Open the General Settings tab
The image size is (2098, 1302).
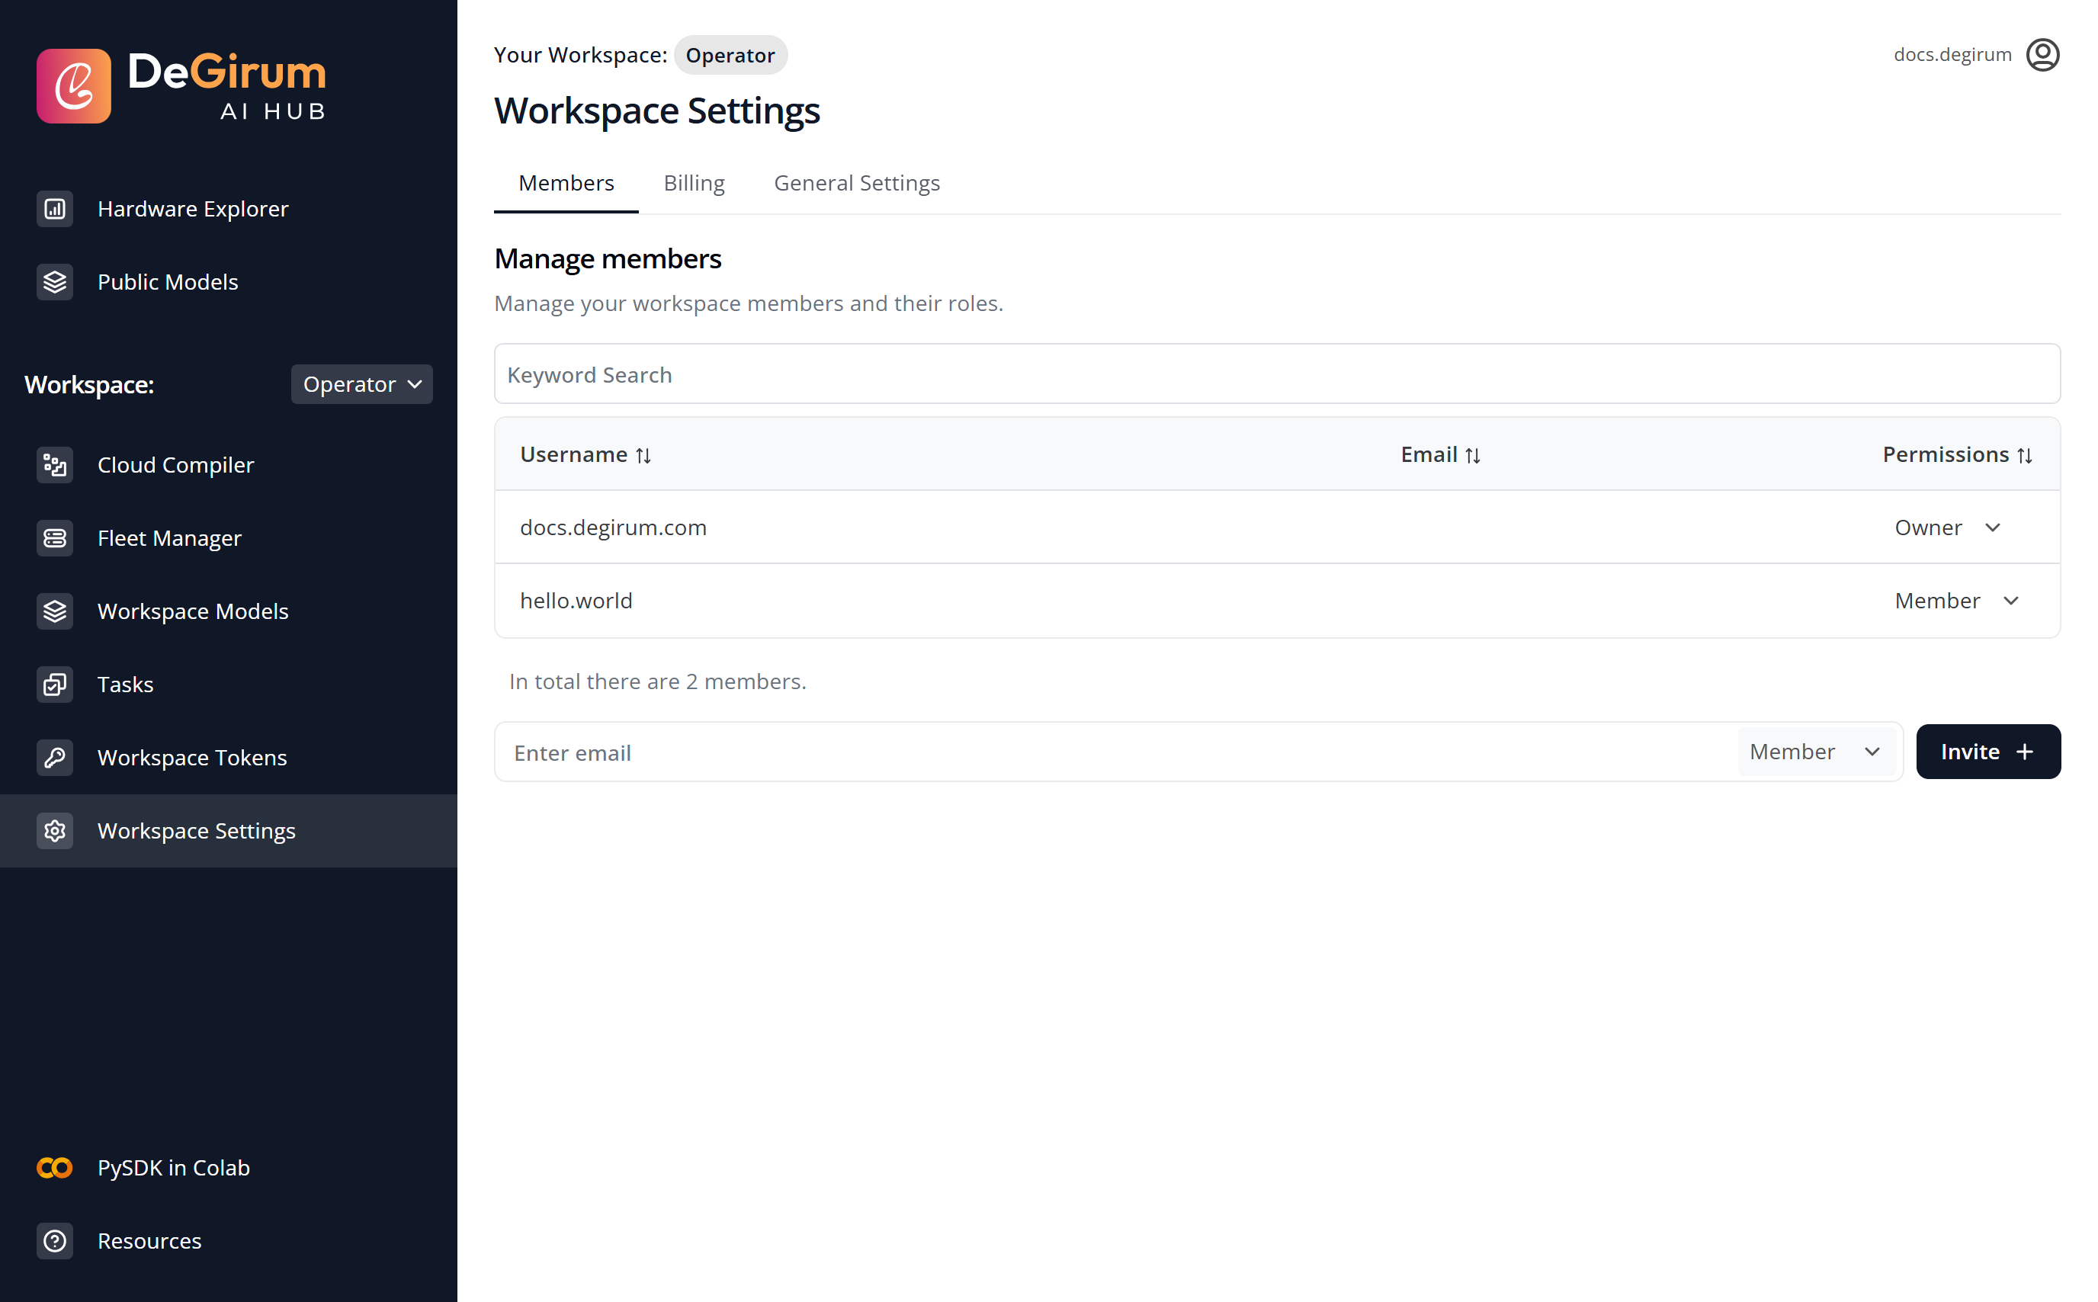855,184
